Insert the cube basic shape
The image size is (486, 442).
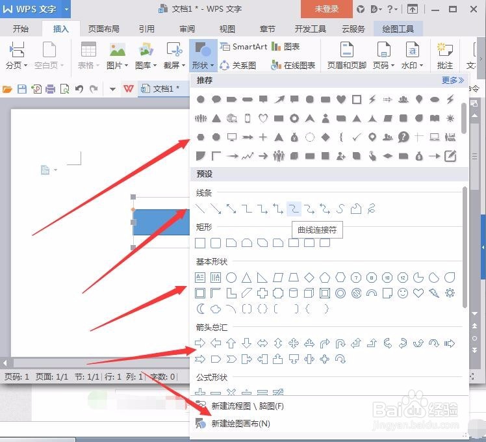click(x=309, y=292)
